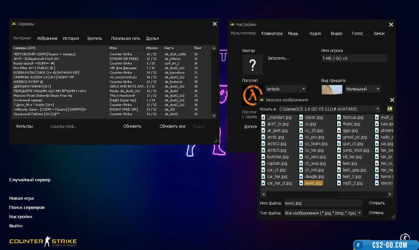Click the resize grip of Servers window
The height and width of the screenshot is (250, 419).
click(216, 141)
